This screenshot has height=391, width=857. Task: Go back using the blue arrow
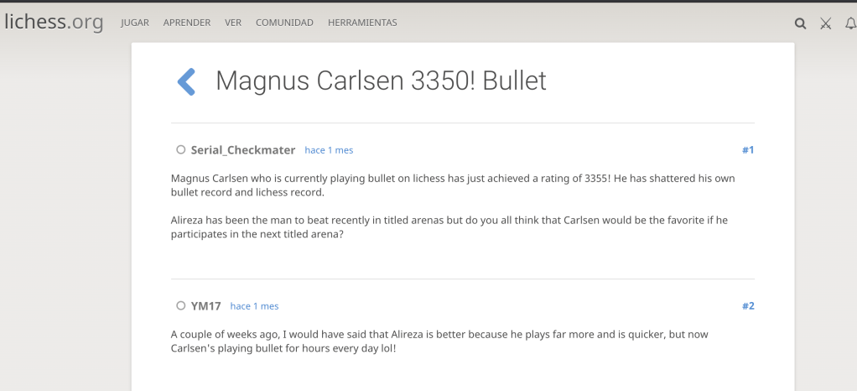coord(186,81)
